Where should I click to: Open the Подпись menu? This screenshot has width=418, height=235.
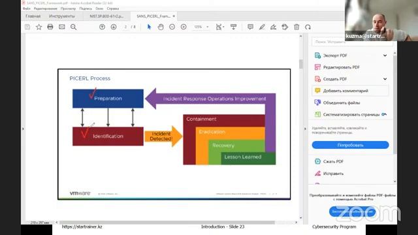tap(86, 8)
